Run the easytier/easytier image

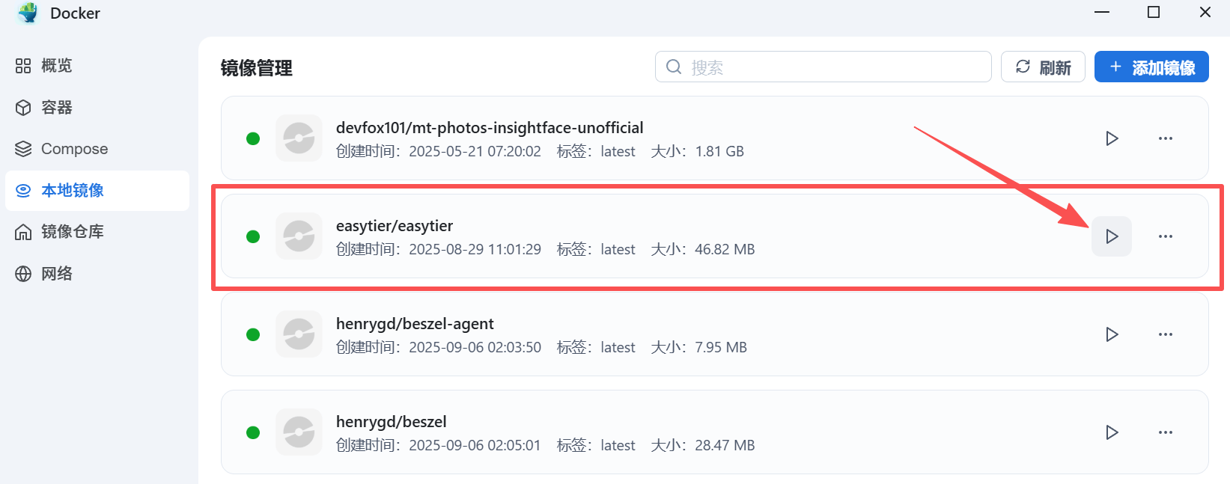point(1112,236)
